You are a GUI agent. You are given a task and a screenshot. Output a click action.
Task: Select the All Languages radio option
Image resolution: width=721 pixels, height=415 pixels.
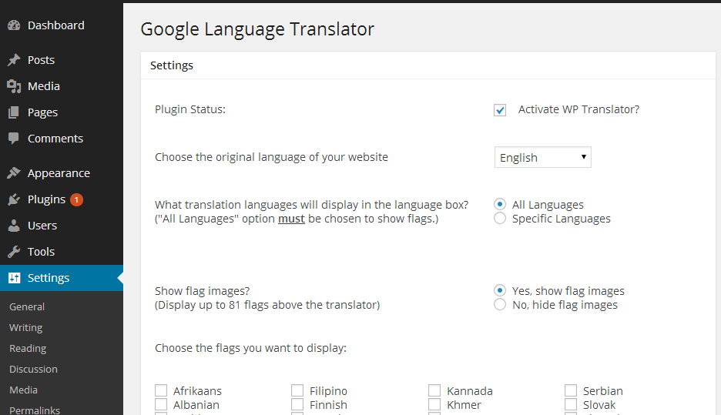point(500,204)
